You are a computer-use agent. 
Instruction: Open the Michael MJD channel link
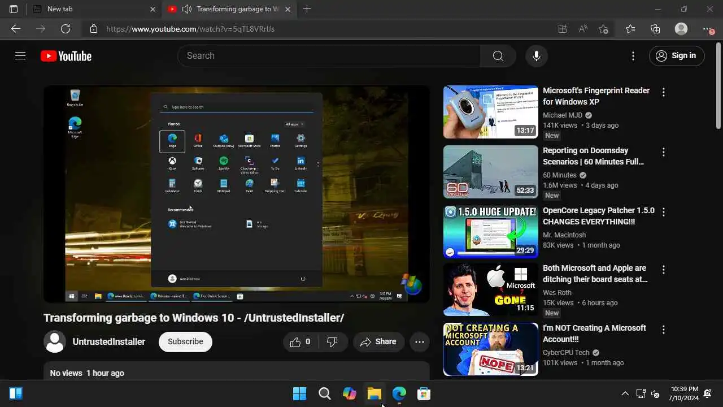click(563, 115)
